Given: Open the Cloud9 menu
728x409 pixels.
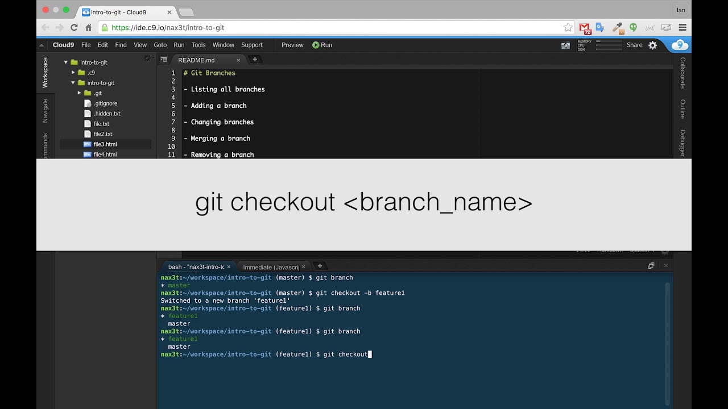Looking at the screenshot, I should point(63,45).
